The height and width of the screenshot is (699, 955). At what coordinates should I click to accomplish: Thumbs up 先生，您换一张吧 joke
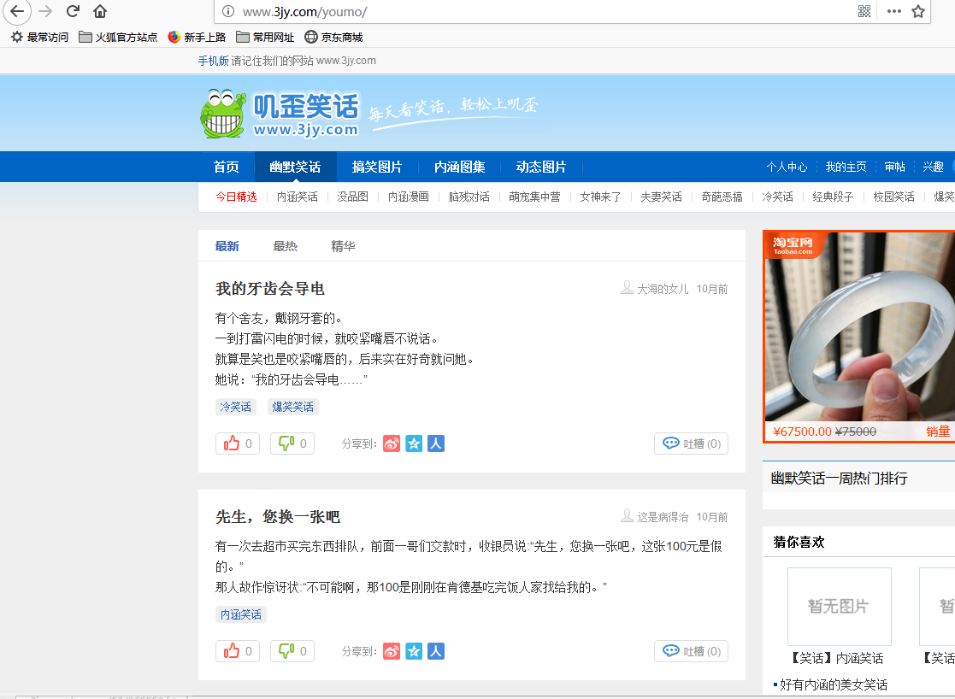click(x=238, y=651)
